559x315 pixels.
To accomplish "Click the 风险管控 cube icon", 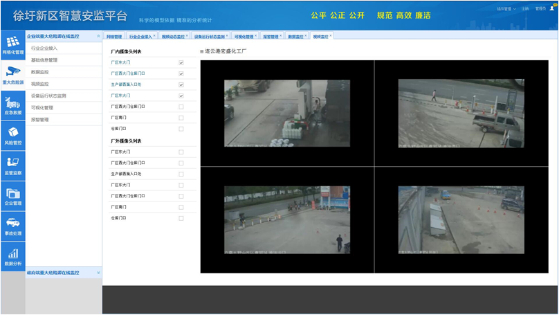I will (12, 133).
